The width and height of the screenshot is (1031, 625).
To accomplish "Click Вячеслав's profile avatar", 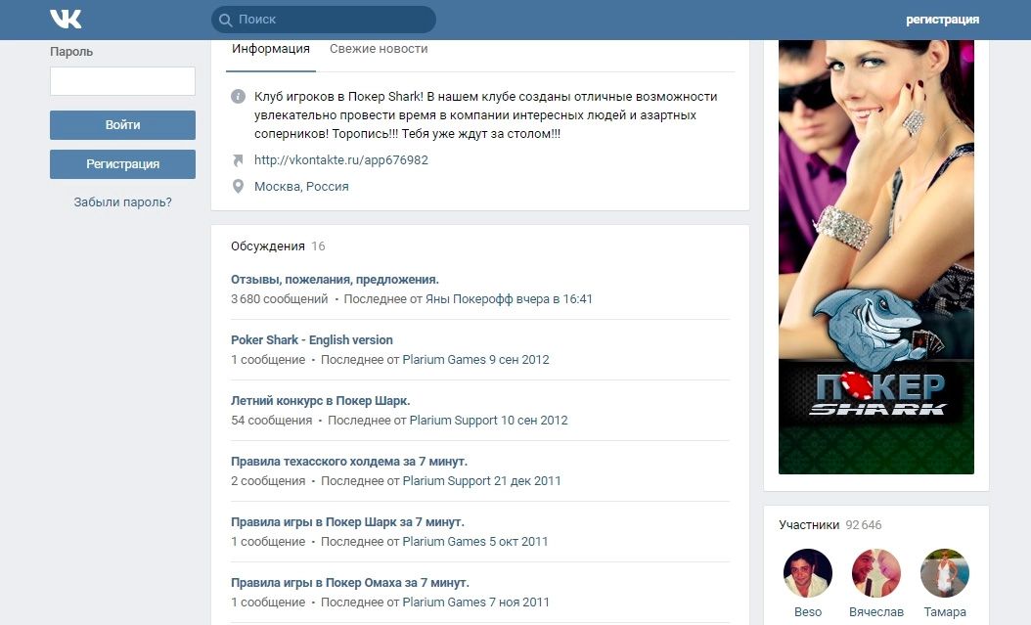I will coord(875,573).
